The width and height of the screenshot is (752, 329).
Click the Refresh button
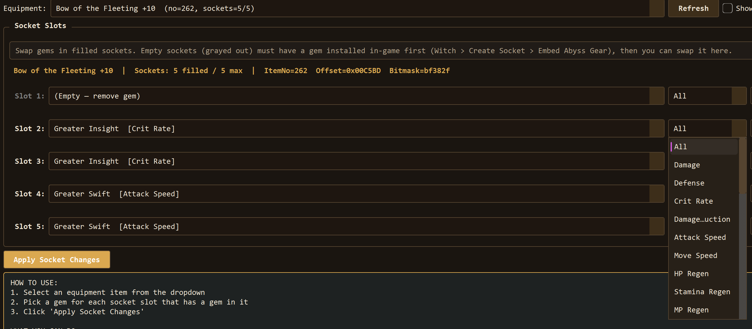coord(693,8)
